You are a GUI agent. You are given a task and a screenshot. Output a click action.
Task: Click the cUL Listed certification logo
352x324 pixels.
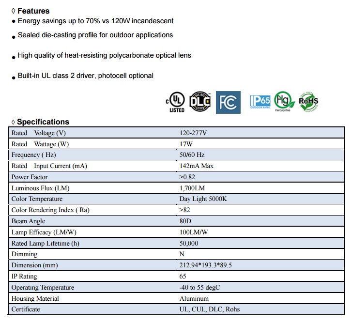point(176,102)
